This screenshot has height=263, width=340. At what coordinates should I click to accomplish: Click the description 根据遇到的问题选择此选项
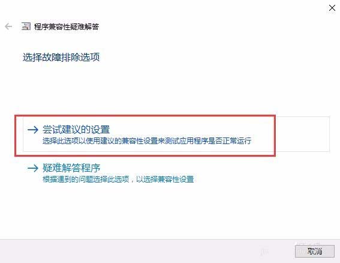[x=86, y=180]
